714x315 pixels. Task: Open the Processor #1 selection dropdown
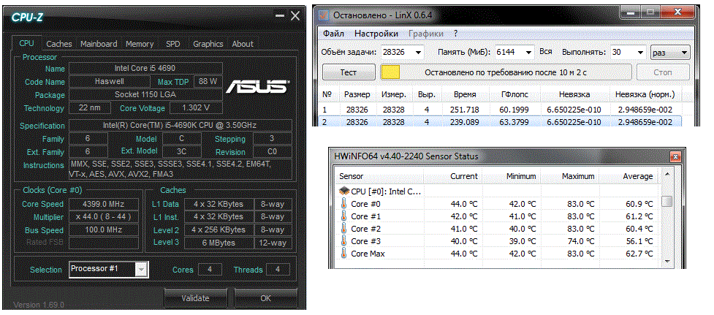pos(142,270)
